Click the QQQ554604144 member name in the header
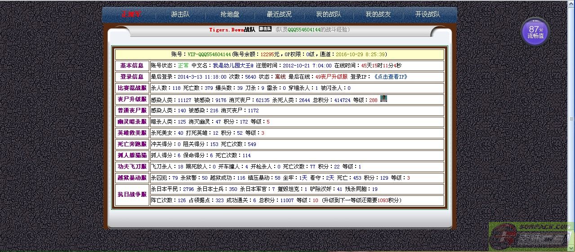Image resolution: width=575 pixels, height=252 pixels. [304, 30]
